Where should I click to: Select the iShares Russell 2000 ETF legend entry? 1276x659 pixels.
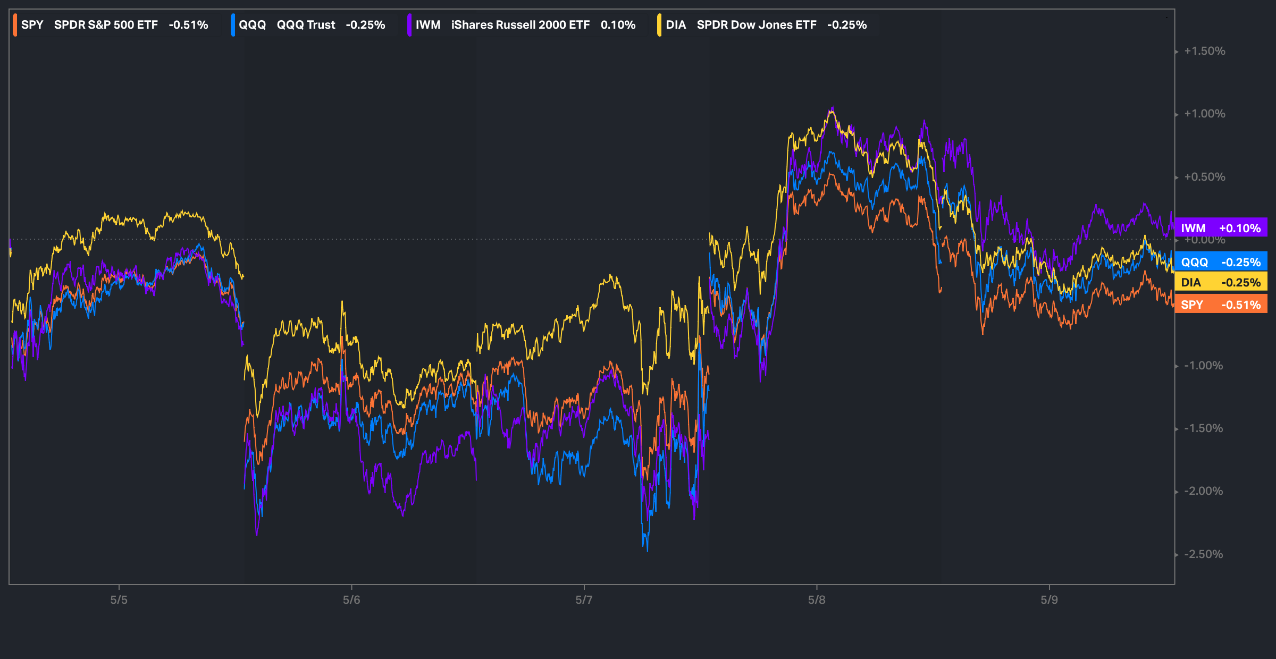click(520, 25)
